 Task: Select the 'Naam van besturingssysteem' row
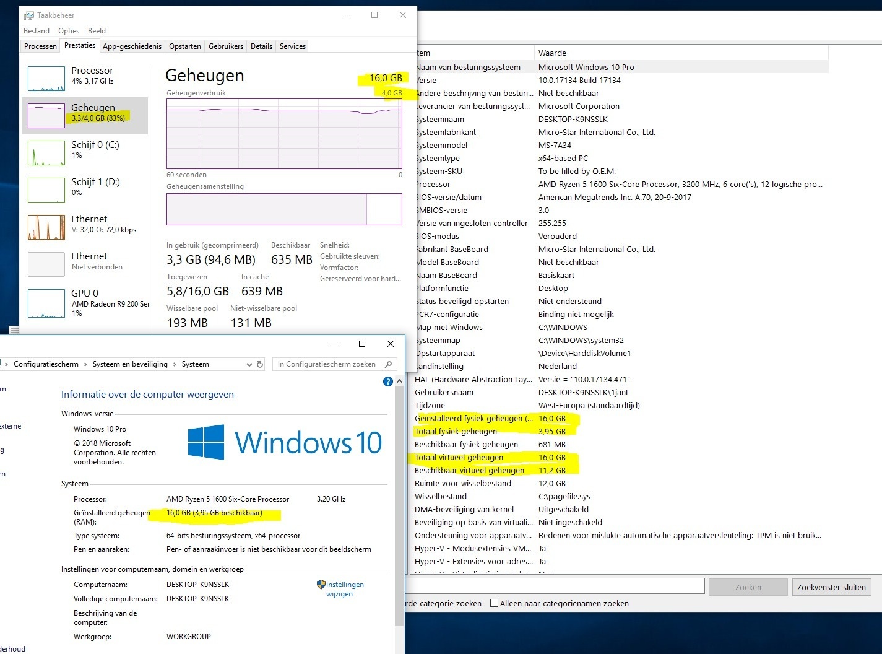[622, 67]
